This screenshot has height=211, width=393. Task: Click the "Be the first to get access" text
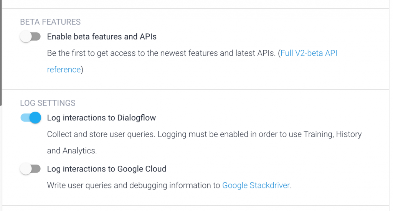[x=92, y=53]
